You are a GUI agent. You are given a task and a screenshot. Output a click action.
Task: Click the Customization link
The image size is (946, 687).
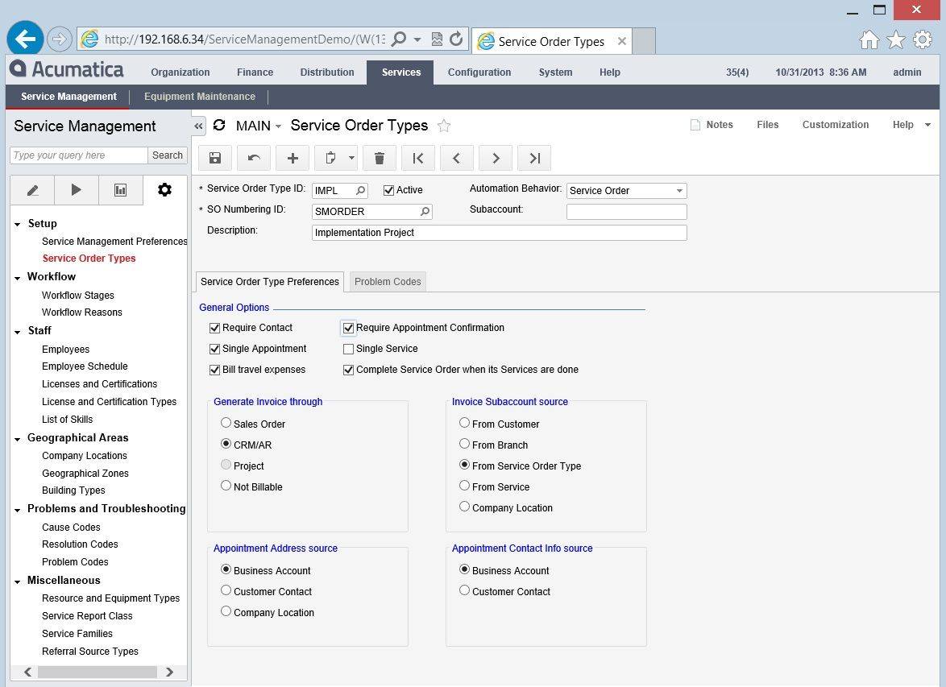[835, 125]
